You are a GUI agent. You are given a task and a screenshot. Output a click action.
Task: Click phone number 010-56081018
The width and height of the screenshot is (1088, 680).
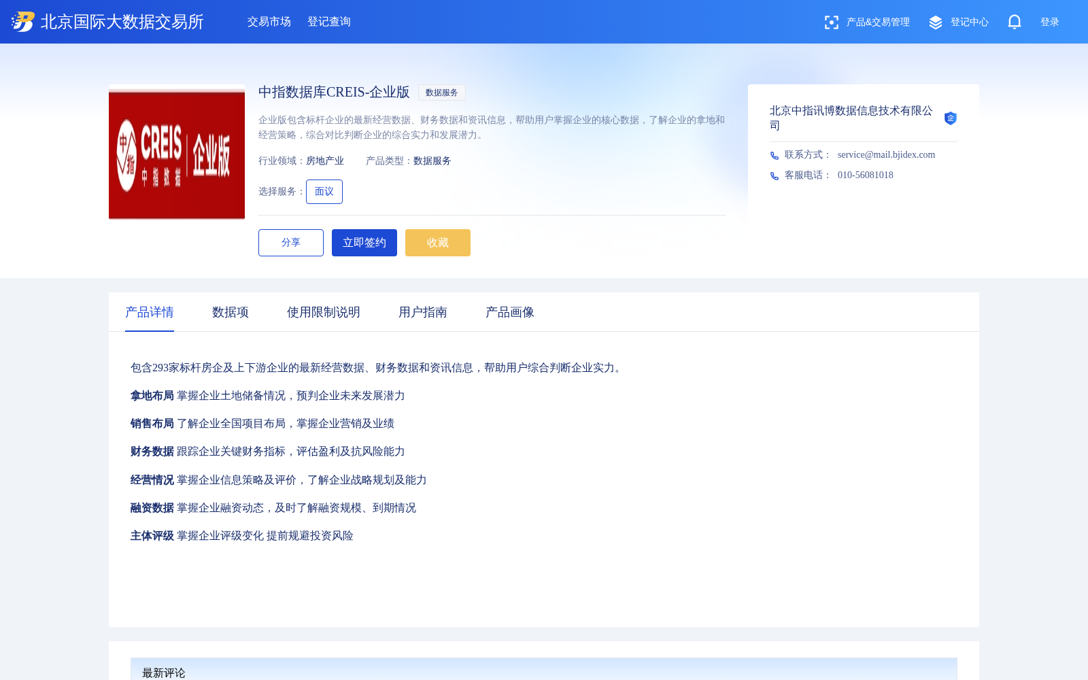(x=866, y=175)
